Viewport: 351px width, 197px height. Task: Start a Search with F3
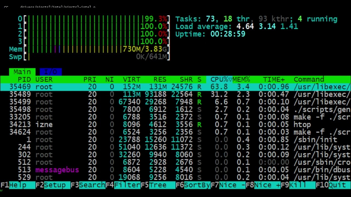point(88,185)
